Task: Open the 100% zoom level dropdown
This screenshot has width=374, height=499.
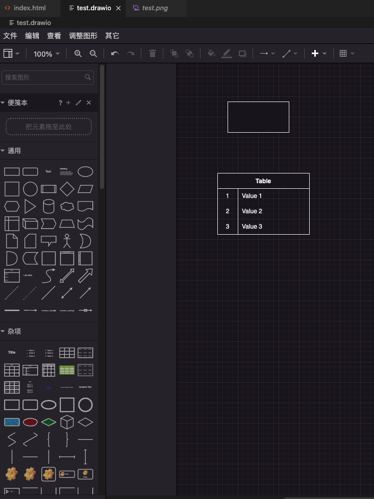Action: (x=46, y=54)
